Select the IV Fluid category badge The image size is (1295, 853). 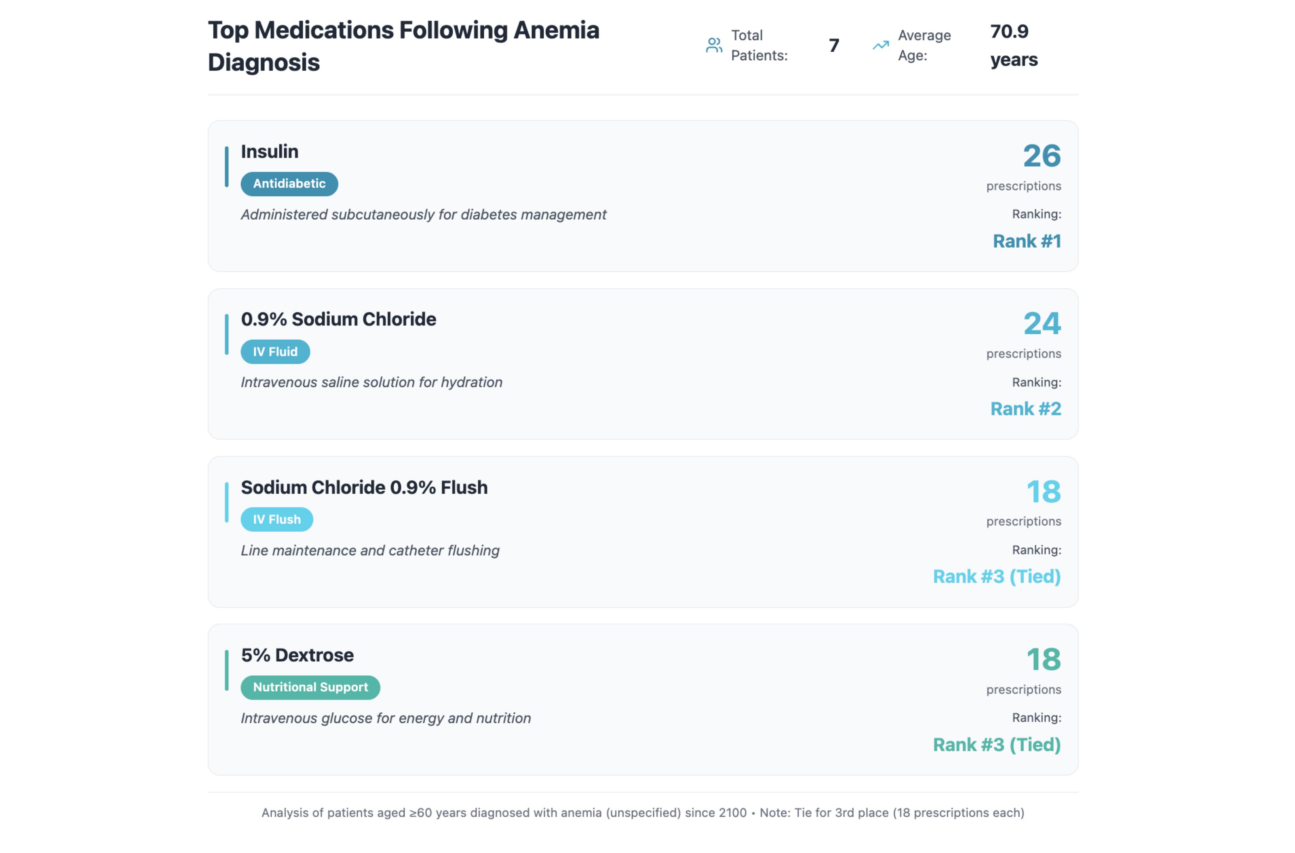coord(275,352)
